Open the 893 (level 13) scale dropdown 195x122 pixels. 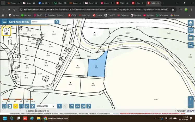pyautogui.click(x=46, y=106)
